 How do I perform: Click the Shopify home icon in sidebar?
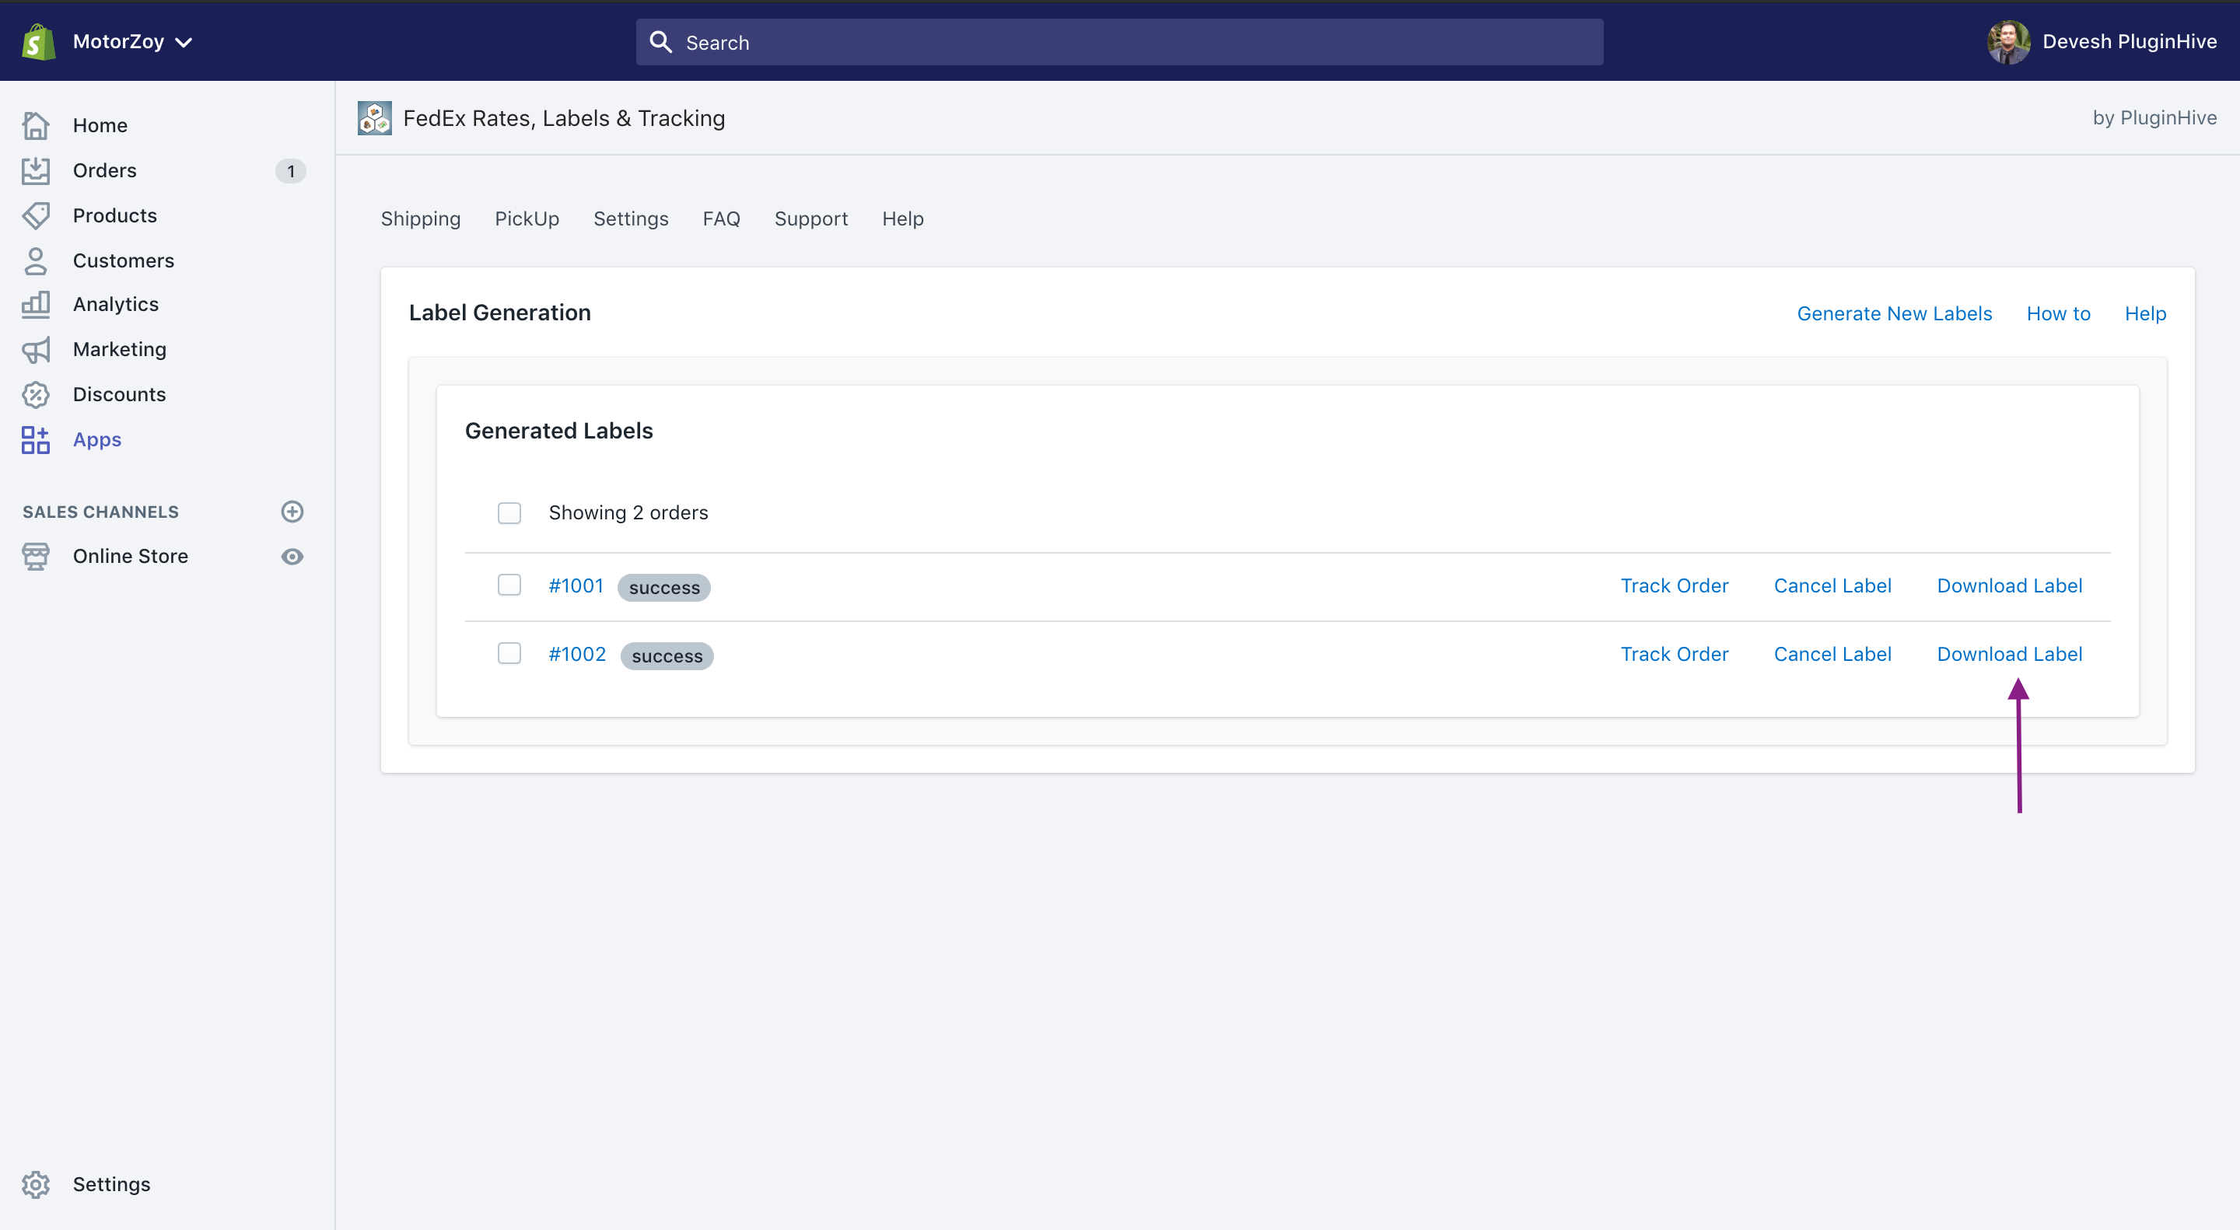(x=38, y=124)
